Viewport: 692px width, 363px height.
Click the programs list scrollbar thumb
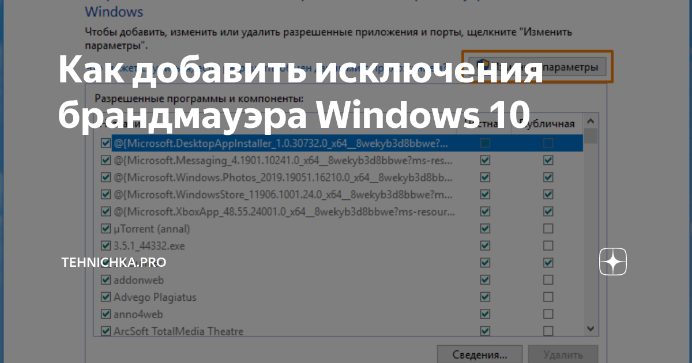coord(591,135)
